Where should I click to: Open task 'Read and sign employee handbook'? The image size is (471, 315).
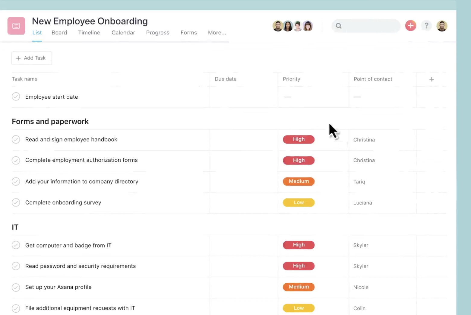pyautogui.click(x=71, y=139)
